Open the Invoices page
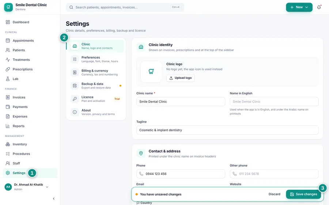Viewport: 329px width, 205px height. 30,97
